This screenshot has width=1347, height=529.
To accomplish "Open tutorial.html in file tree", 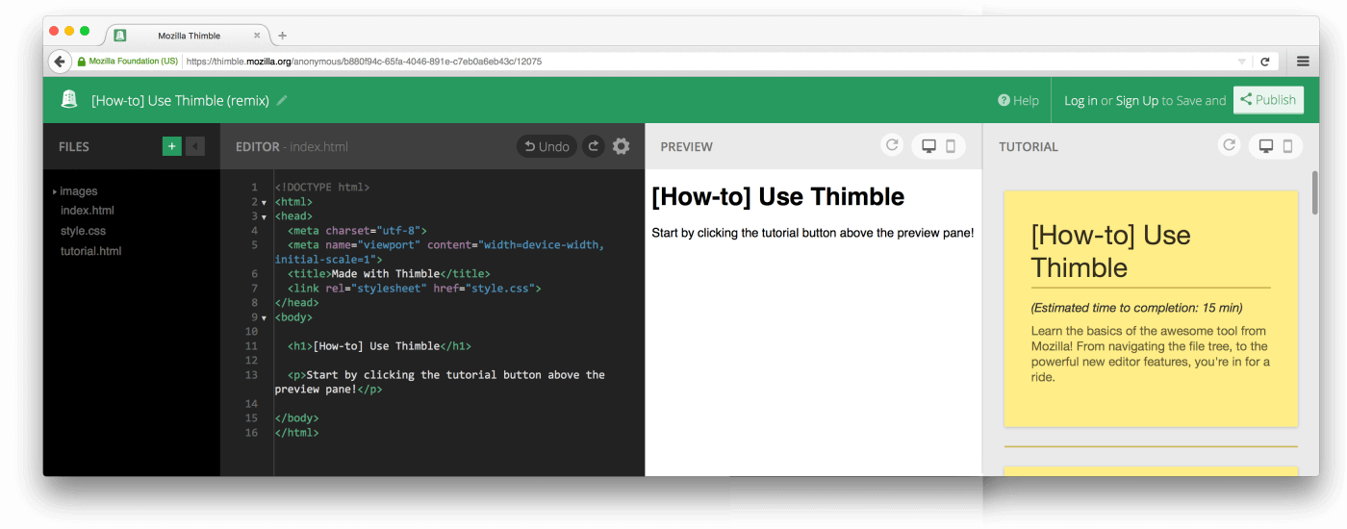I will (x=90, y=251).
